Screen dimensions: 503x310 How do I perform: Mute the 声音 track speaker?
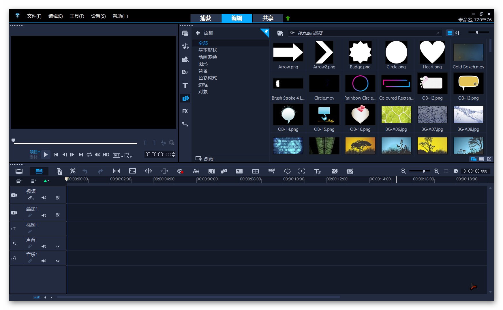(44, 246)
